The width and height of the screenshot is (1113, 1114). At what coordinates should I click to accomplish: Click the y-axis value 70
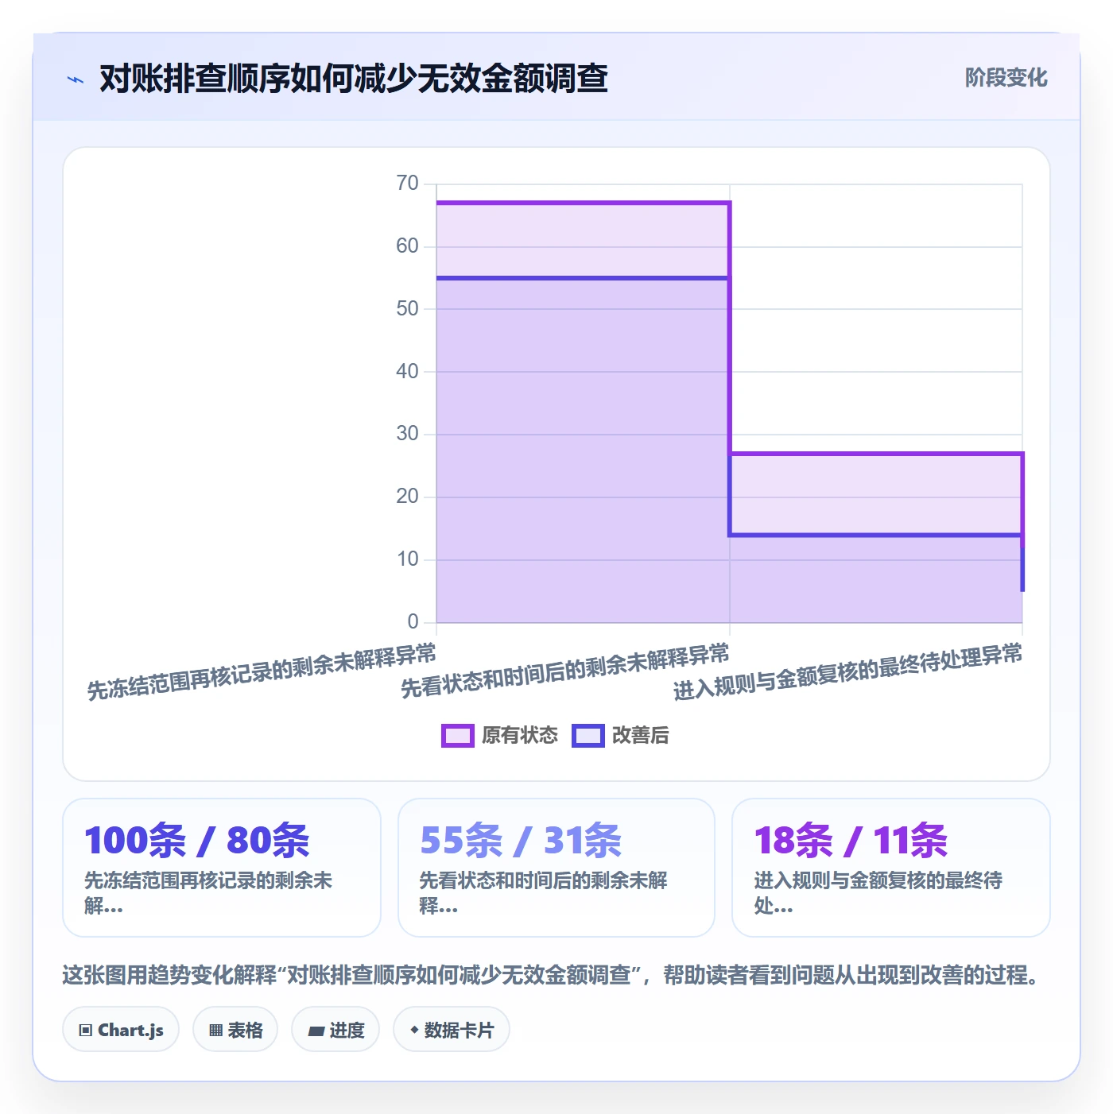coord(407,184)
